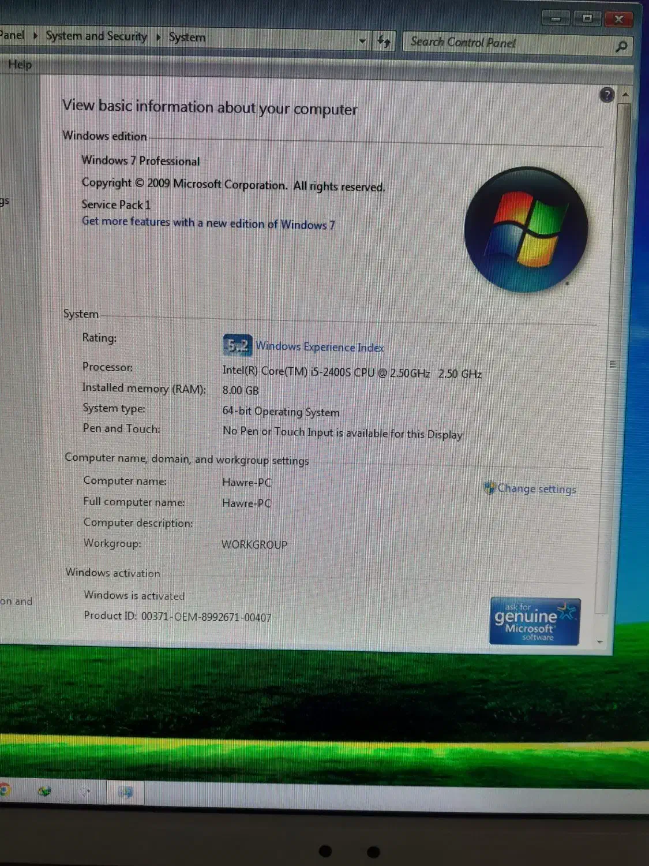This screenshot has width=649, height=866.
Task: Click the No Pen or Touch Input text
Action: [343, 432]
